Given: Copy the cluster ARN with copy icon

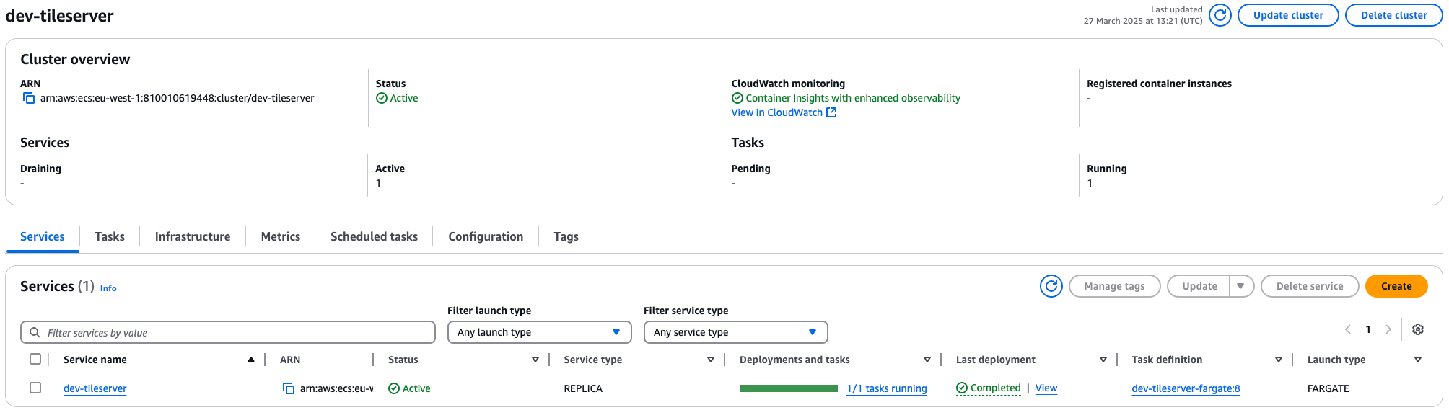Looking at the screenshot, I should [29, 98].
